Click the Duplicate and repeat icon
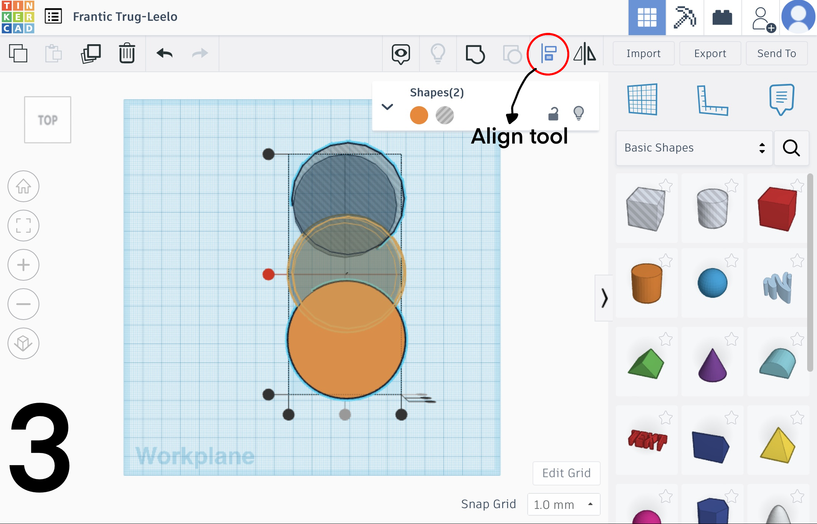817x524 pixels. [91, 53]
